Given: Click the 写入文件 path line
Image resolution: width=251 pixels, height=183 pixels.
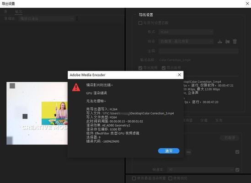Looking at the screenshot, I should [130, 113].
